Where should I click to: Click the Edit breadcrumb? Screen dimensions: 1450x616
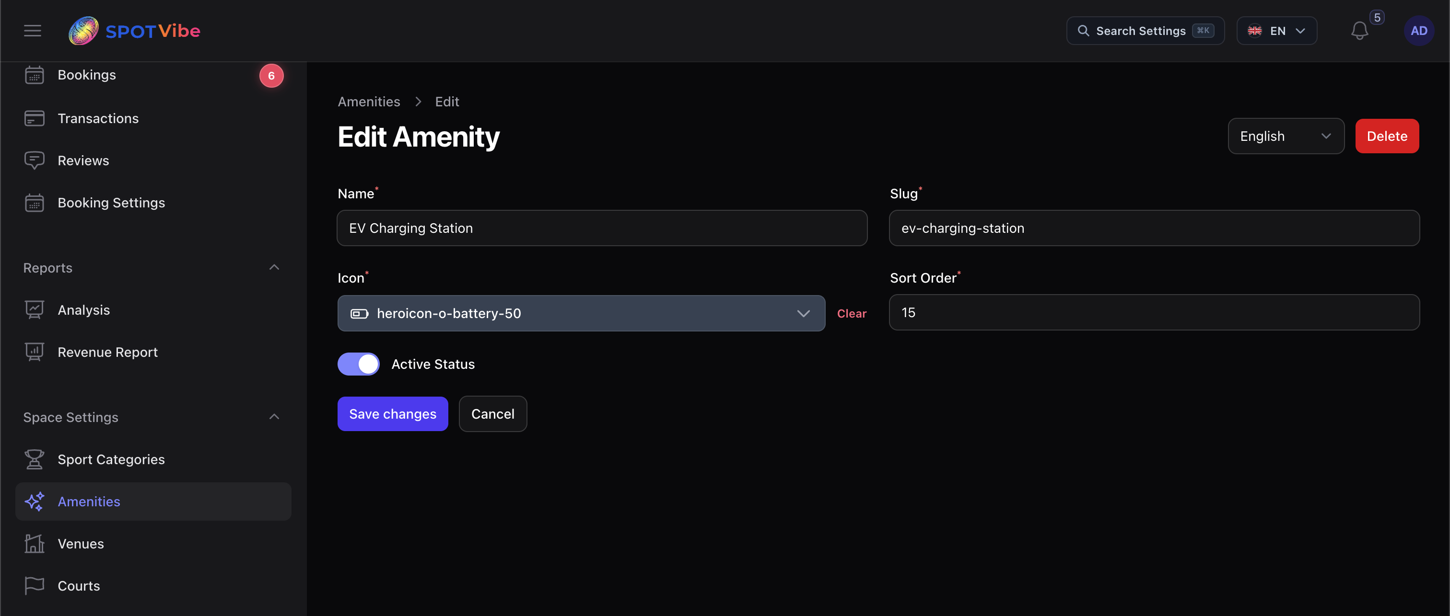pos(447,102)
